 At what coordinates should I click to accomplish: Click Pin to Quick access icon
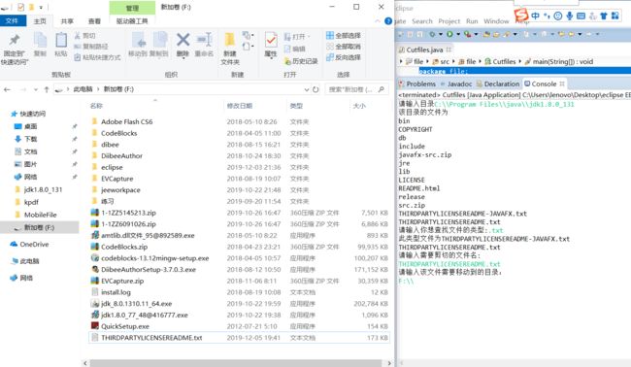point(15,40)
